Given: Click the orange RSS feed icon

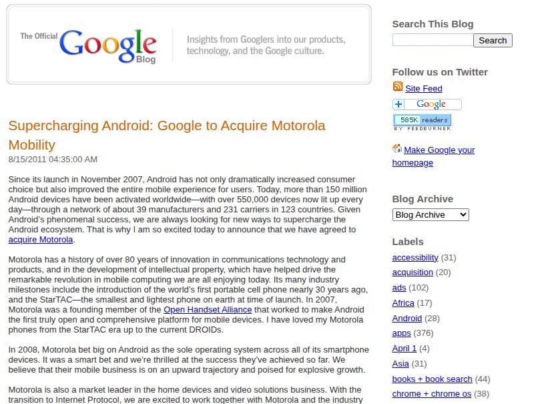Looking at the screenshot, I should pyautogui.click(x=397, y=87).
